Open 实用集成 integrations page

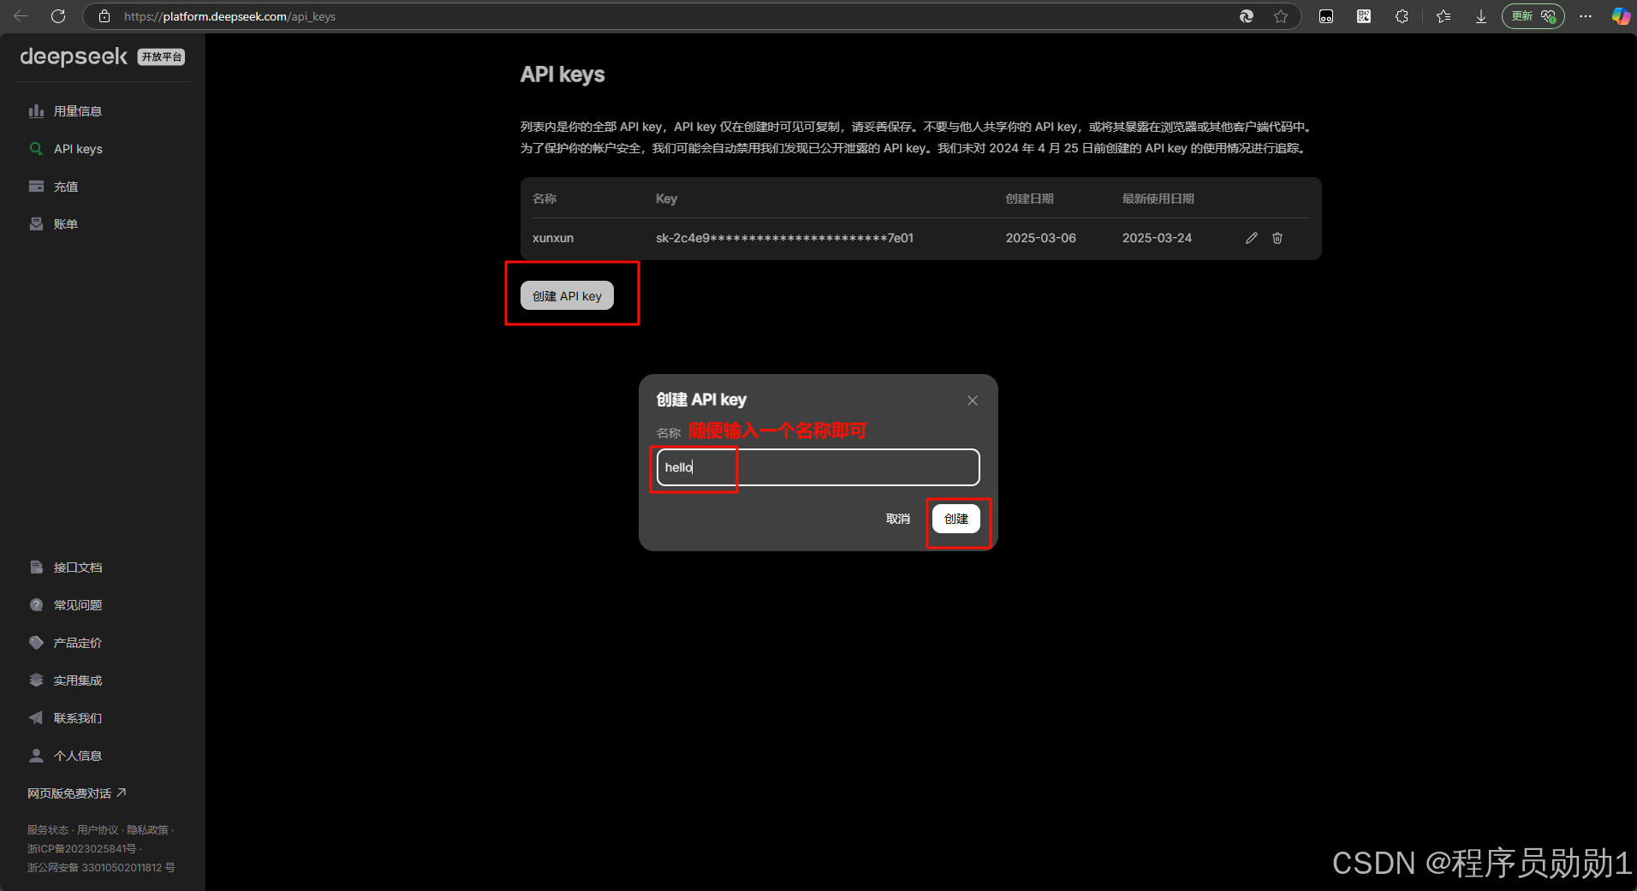pyautogui.click(x=78, y=680)
